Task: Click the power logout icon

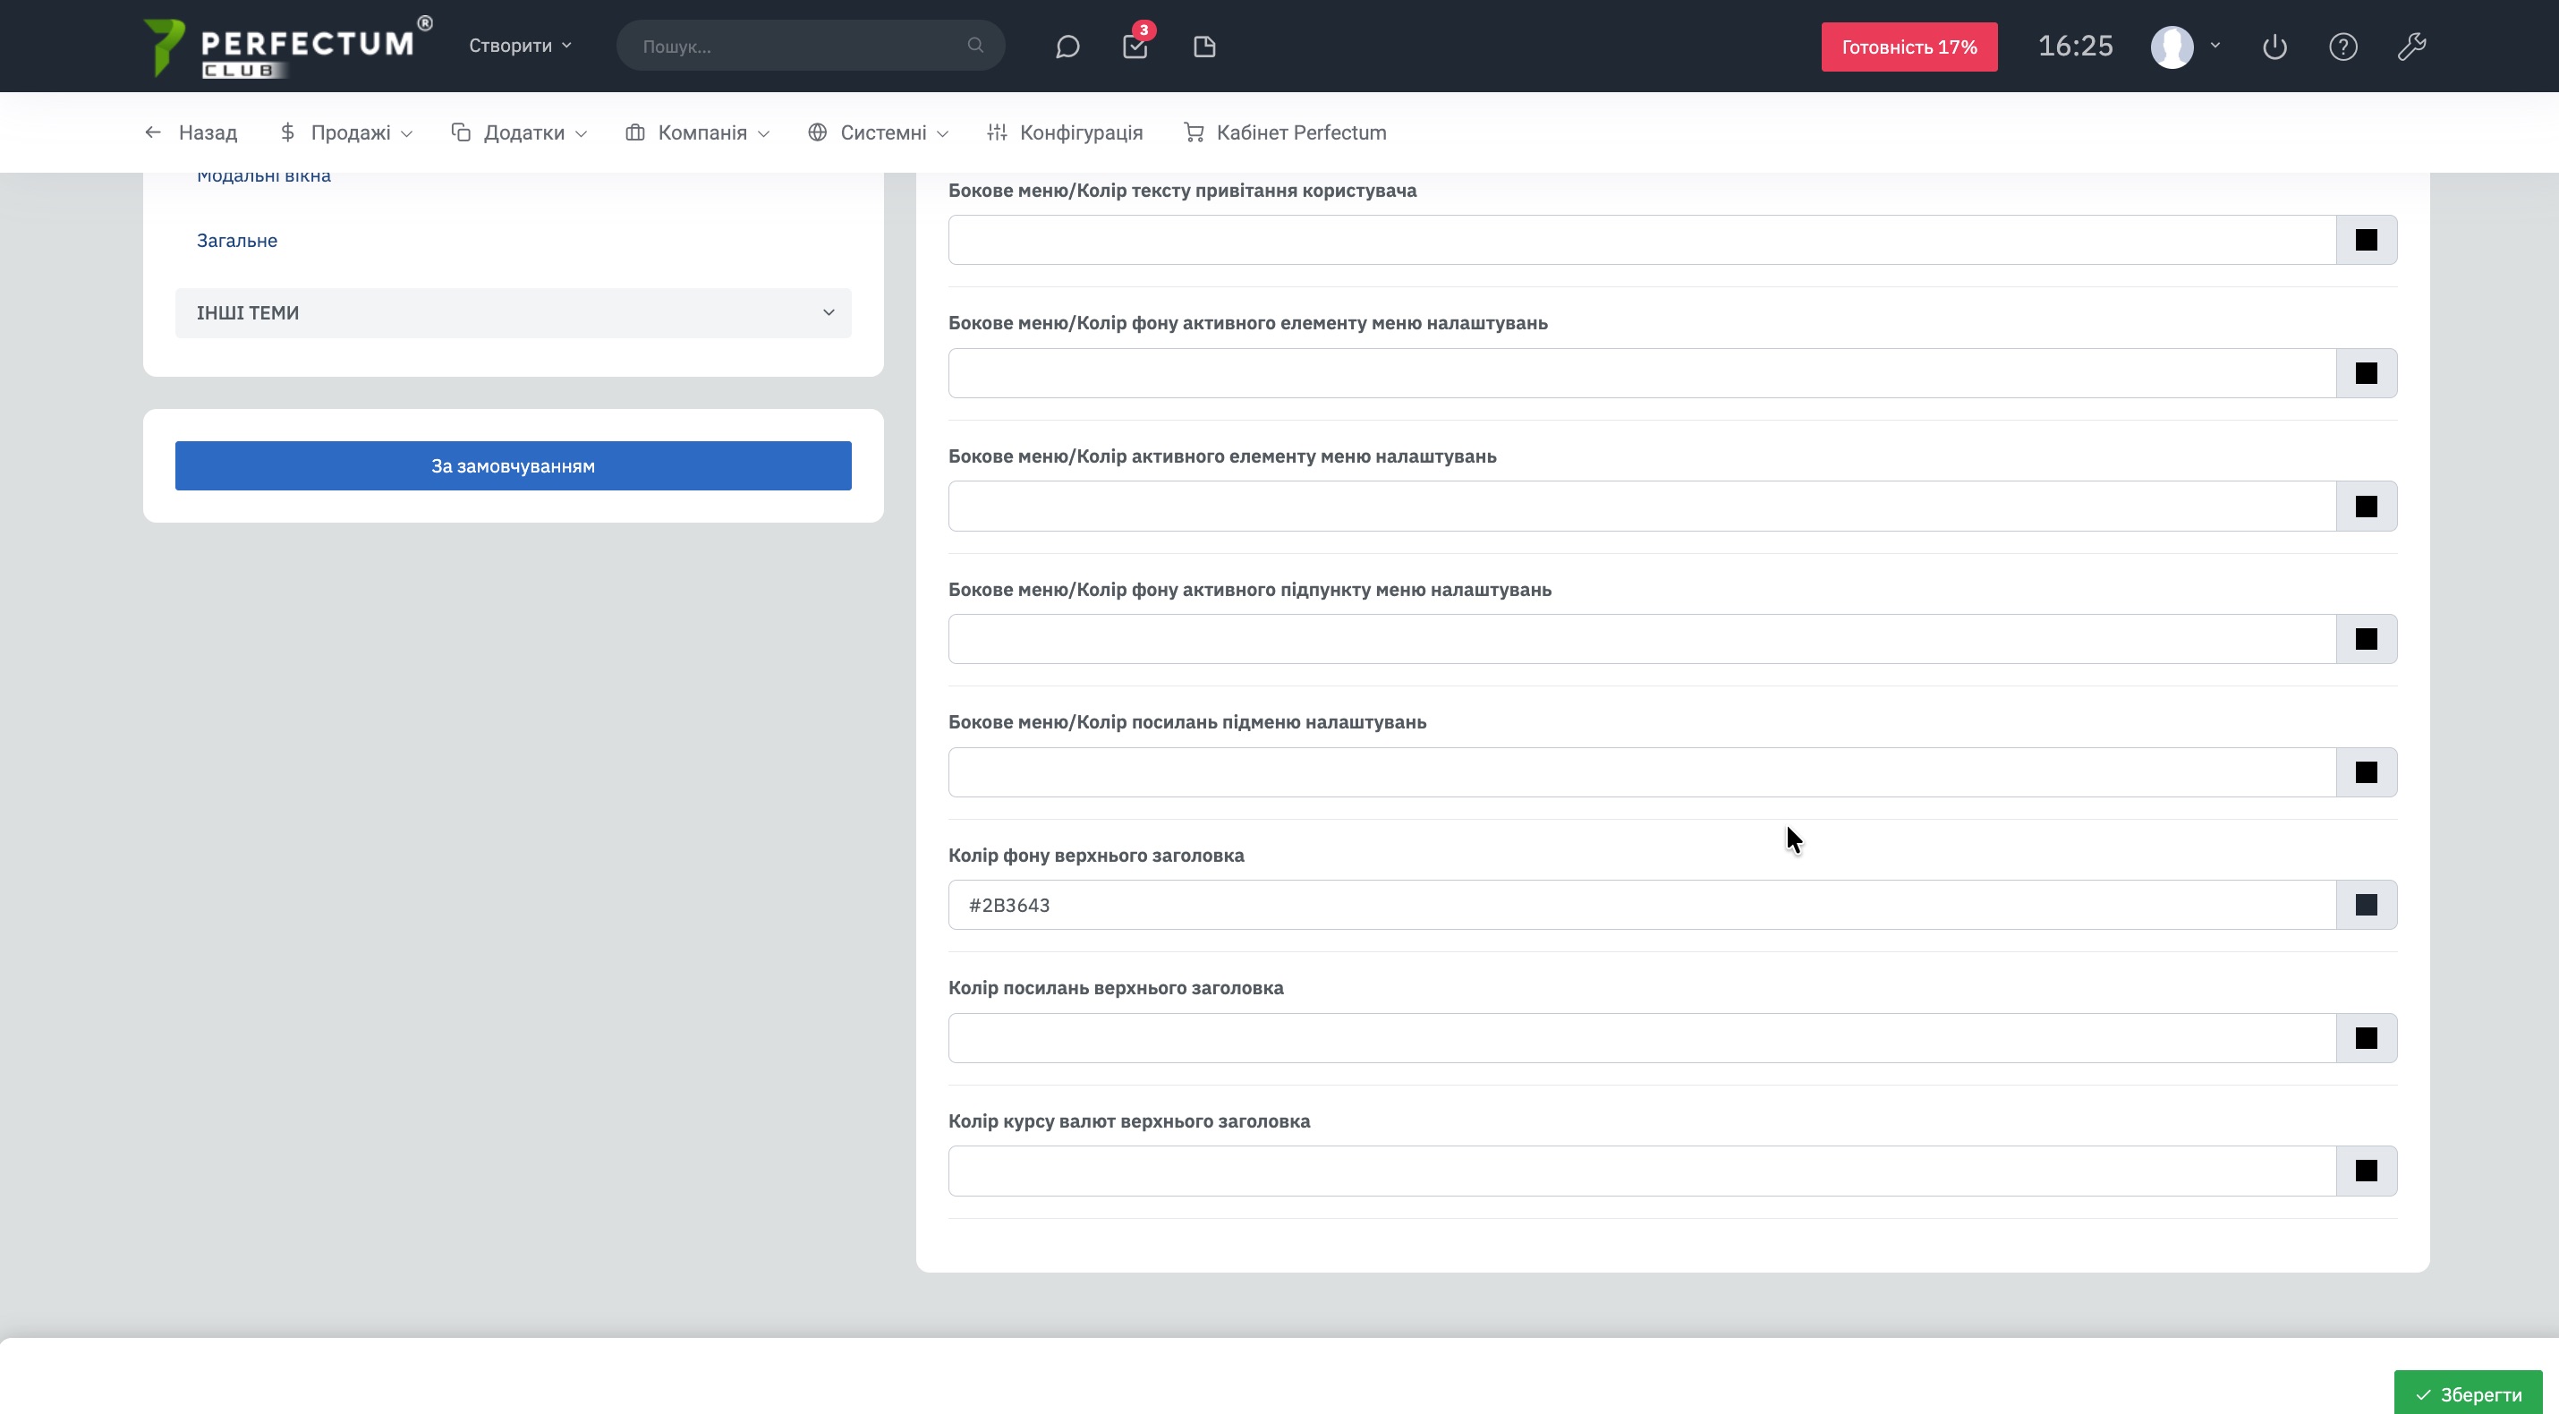Action: pyautogui.click(x=2274, y=47)
